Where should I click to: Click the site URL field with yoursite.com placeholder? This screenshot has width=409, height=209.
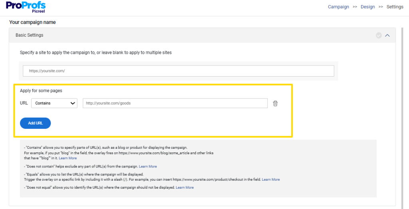point(178,71)
